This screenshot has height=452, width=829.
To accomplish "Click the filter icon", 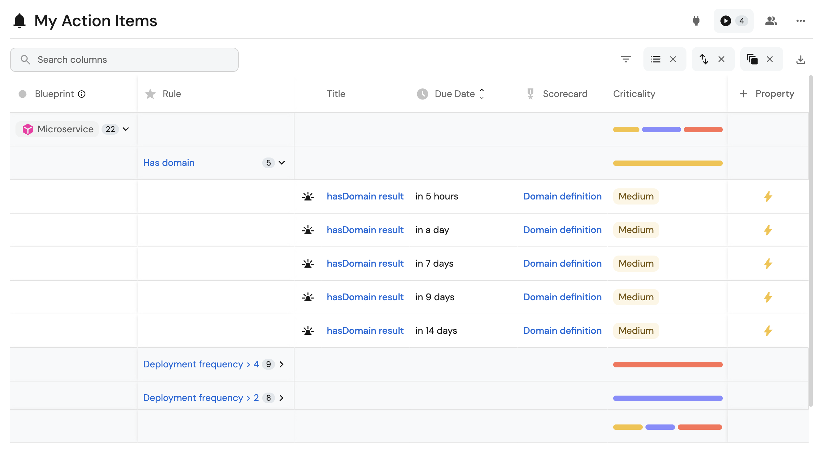I will tap(626, 59).
